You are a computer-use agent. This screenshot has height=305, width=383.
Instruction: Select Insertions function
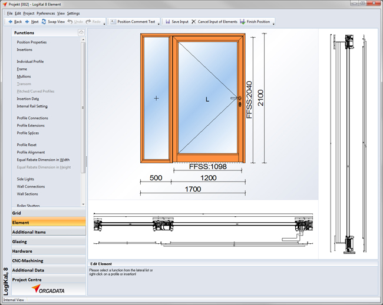pos(24,50)
